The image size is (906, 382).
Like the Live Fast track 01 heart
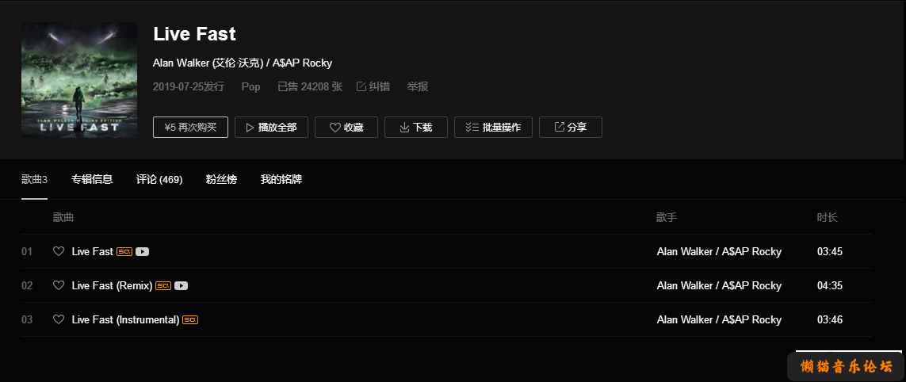59,251
